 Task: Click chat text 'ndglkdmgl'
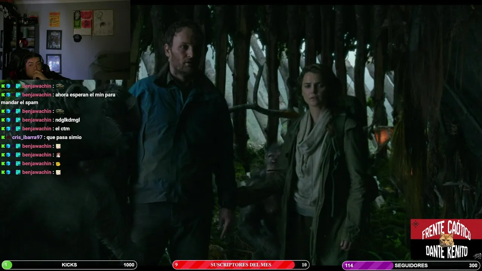click(67, 120)
